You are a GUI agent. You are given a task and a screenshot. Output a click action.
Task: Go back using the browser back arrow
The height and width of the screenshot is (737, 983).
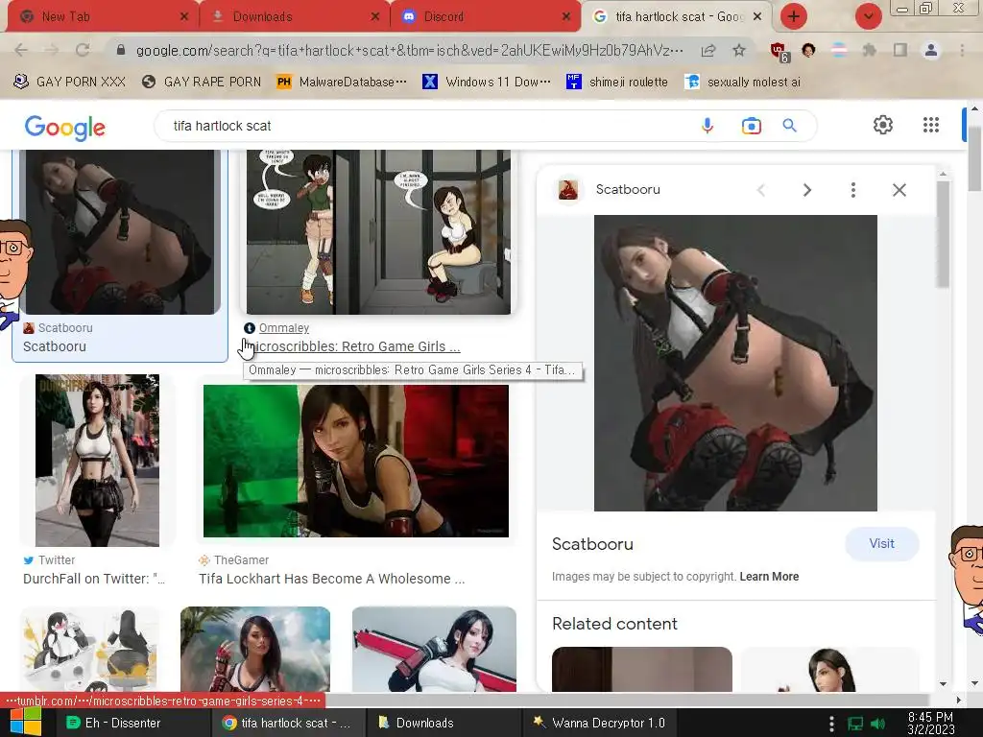point(21,50)
